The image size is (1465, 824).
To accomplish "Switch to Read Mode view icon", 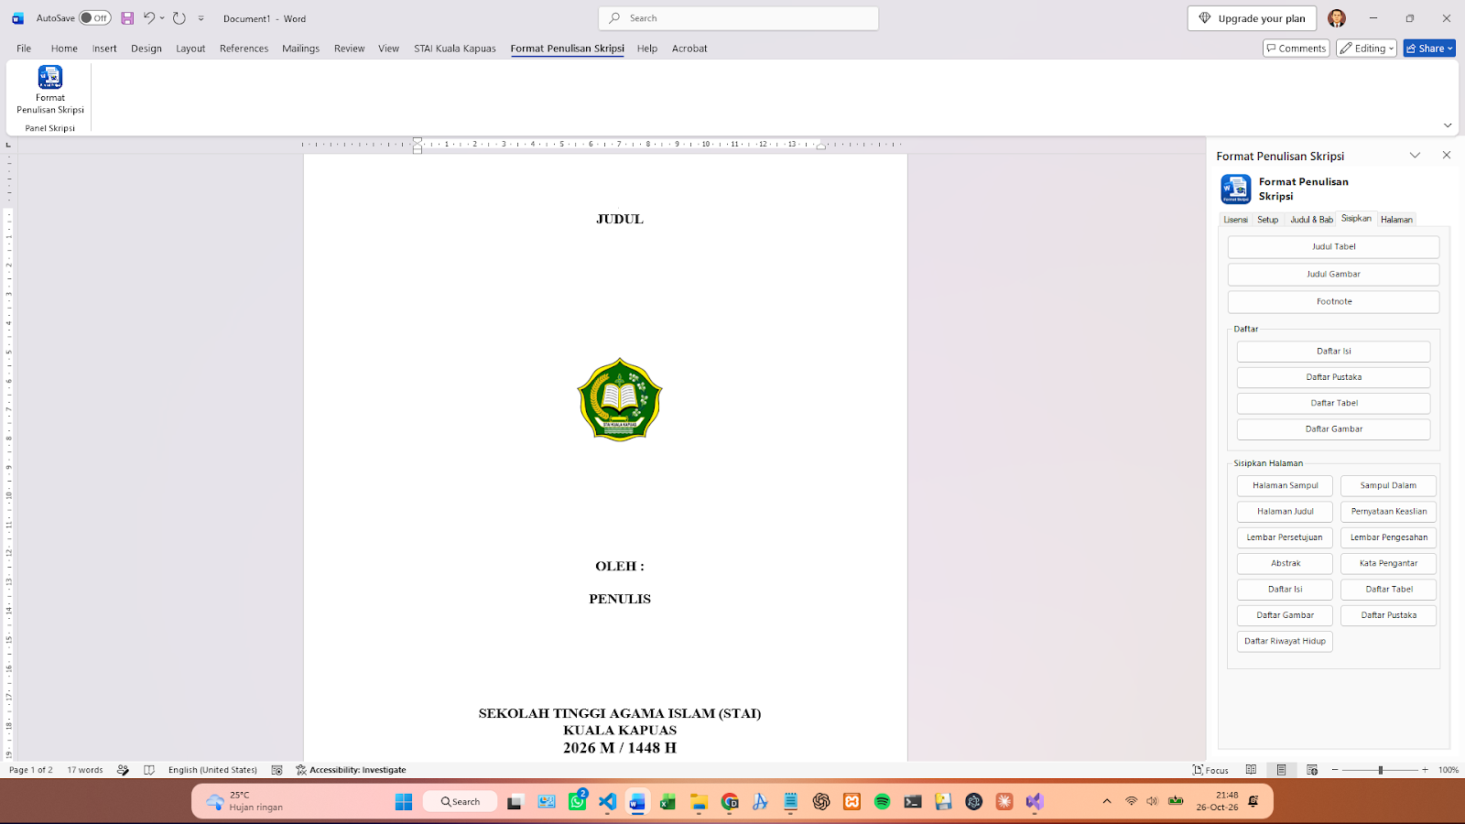I will [x=1251, y=770].
